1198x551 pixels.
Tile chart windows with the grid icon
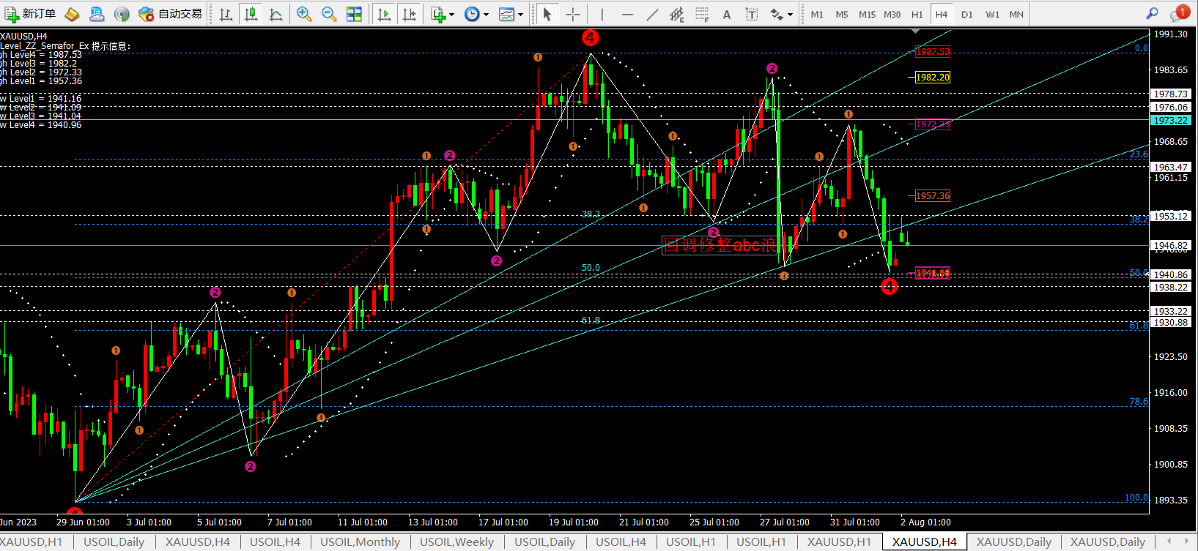354,14
